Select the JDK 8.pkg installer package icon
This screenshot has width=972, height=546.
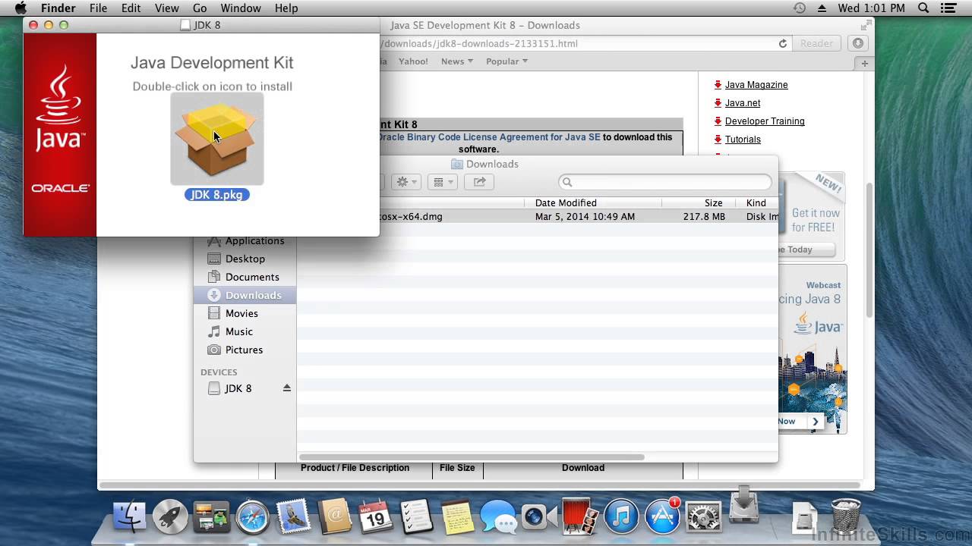(217, 140)
